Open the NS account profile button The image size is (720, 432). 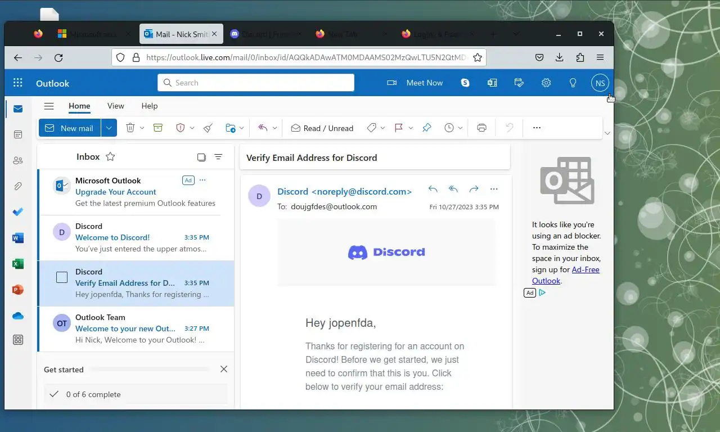(x=600, y=83)
